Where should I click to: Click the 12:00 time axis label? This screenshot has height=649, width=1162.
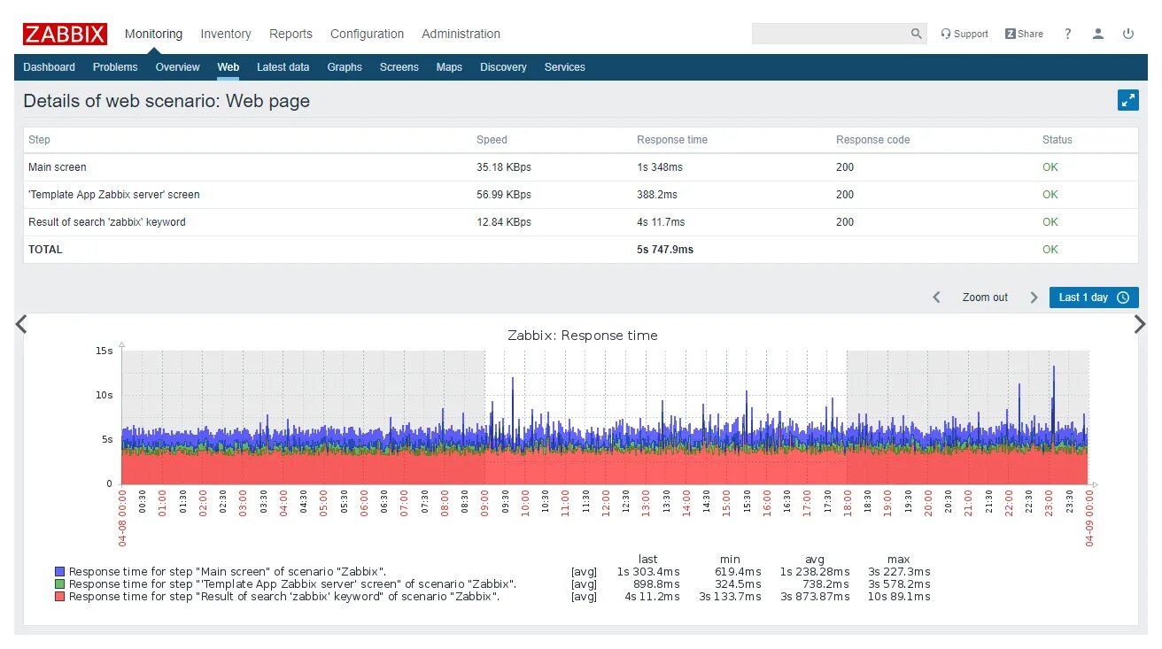[606, 505]
